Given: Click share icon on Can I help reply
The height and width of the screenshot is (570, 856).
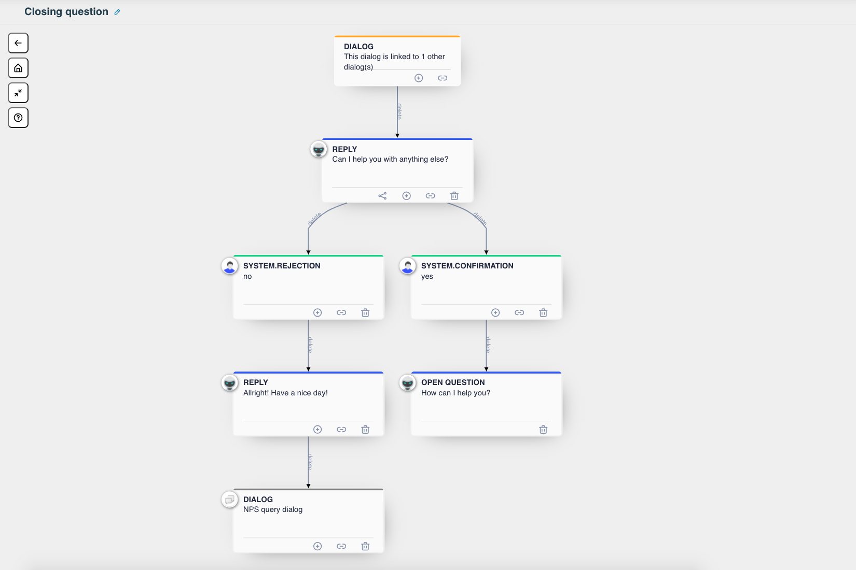Looking at the screenshot, I should tap(382, 196).
